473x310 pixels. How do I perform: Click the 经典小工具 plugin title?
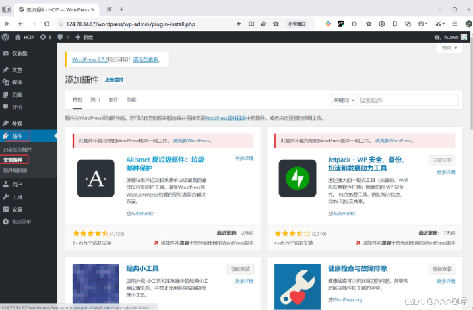pos(142,268)
